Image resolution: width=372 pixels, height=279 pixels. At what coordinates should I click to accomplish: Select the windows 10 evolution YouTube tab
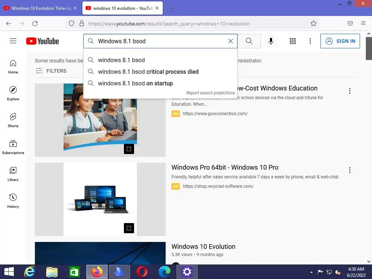pyautogui.click(x=122, y=8)
